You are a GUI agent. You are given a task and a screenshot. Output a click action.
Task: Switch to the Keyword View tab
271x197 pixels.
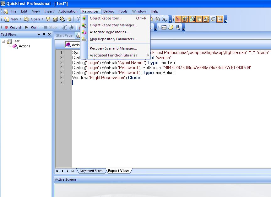91,171
